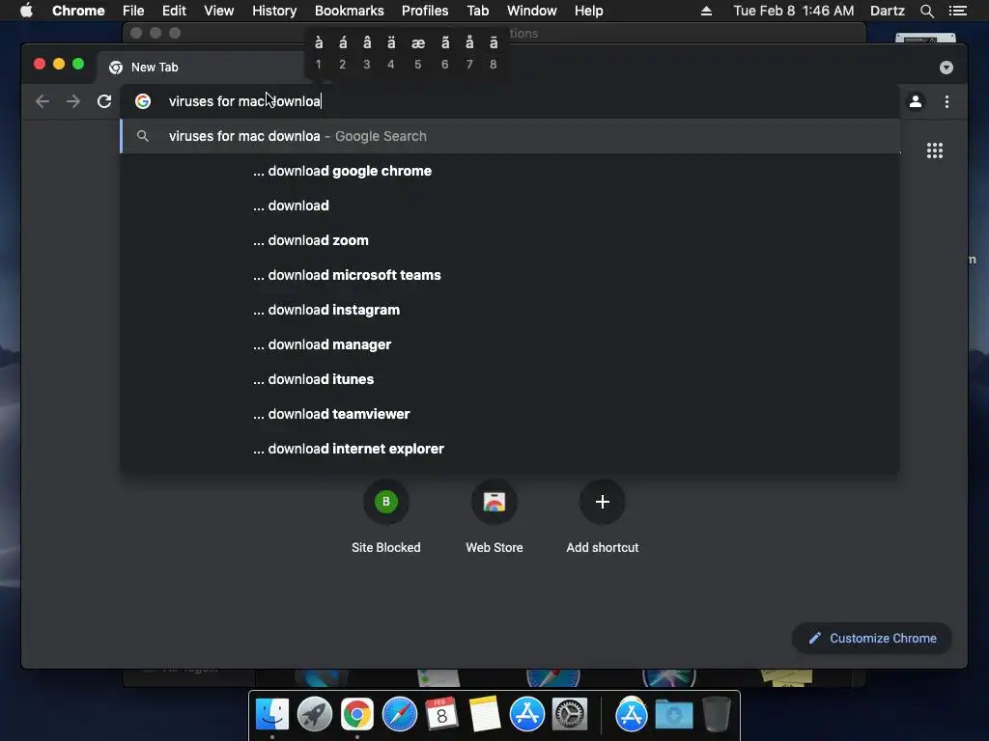Choose accent character ã in popup
The width and height of the screenshot is (989, 741).
445,52
